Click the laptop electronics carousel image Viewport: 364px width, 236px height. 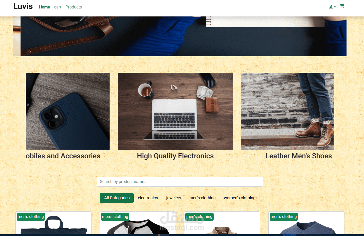pos(175,111)
